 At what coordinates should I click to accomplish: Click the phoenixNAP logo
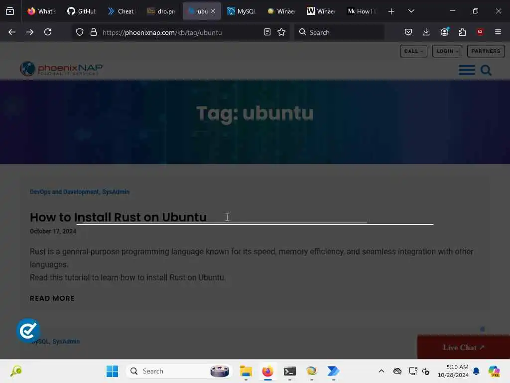coord(61,69)
